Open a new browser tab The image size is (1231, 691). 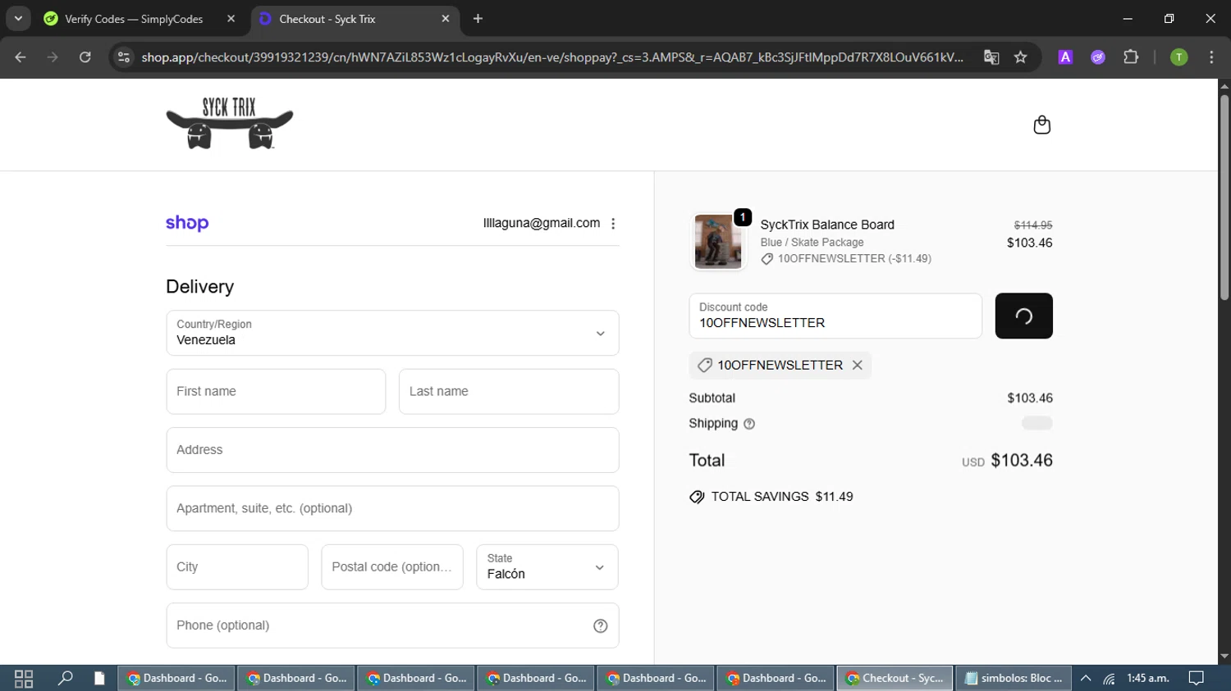478,18
